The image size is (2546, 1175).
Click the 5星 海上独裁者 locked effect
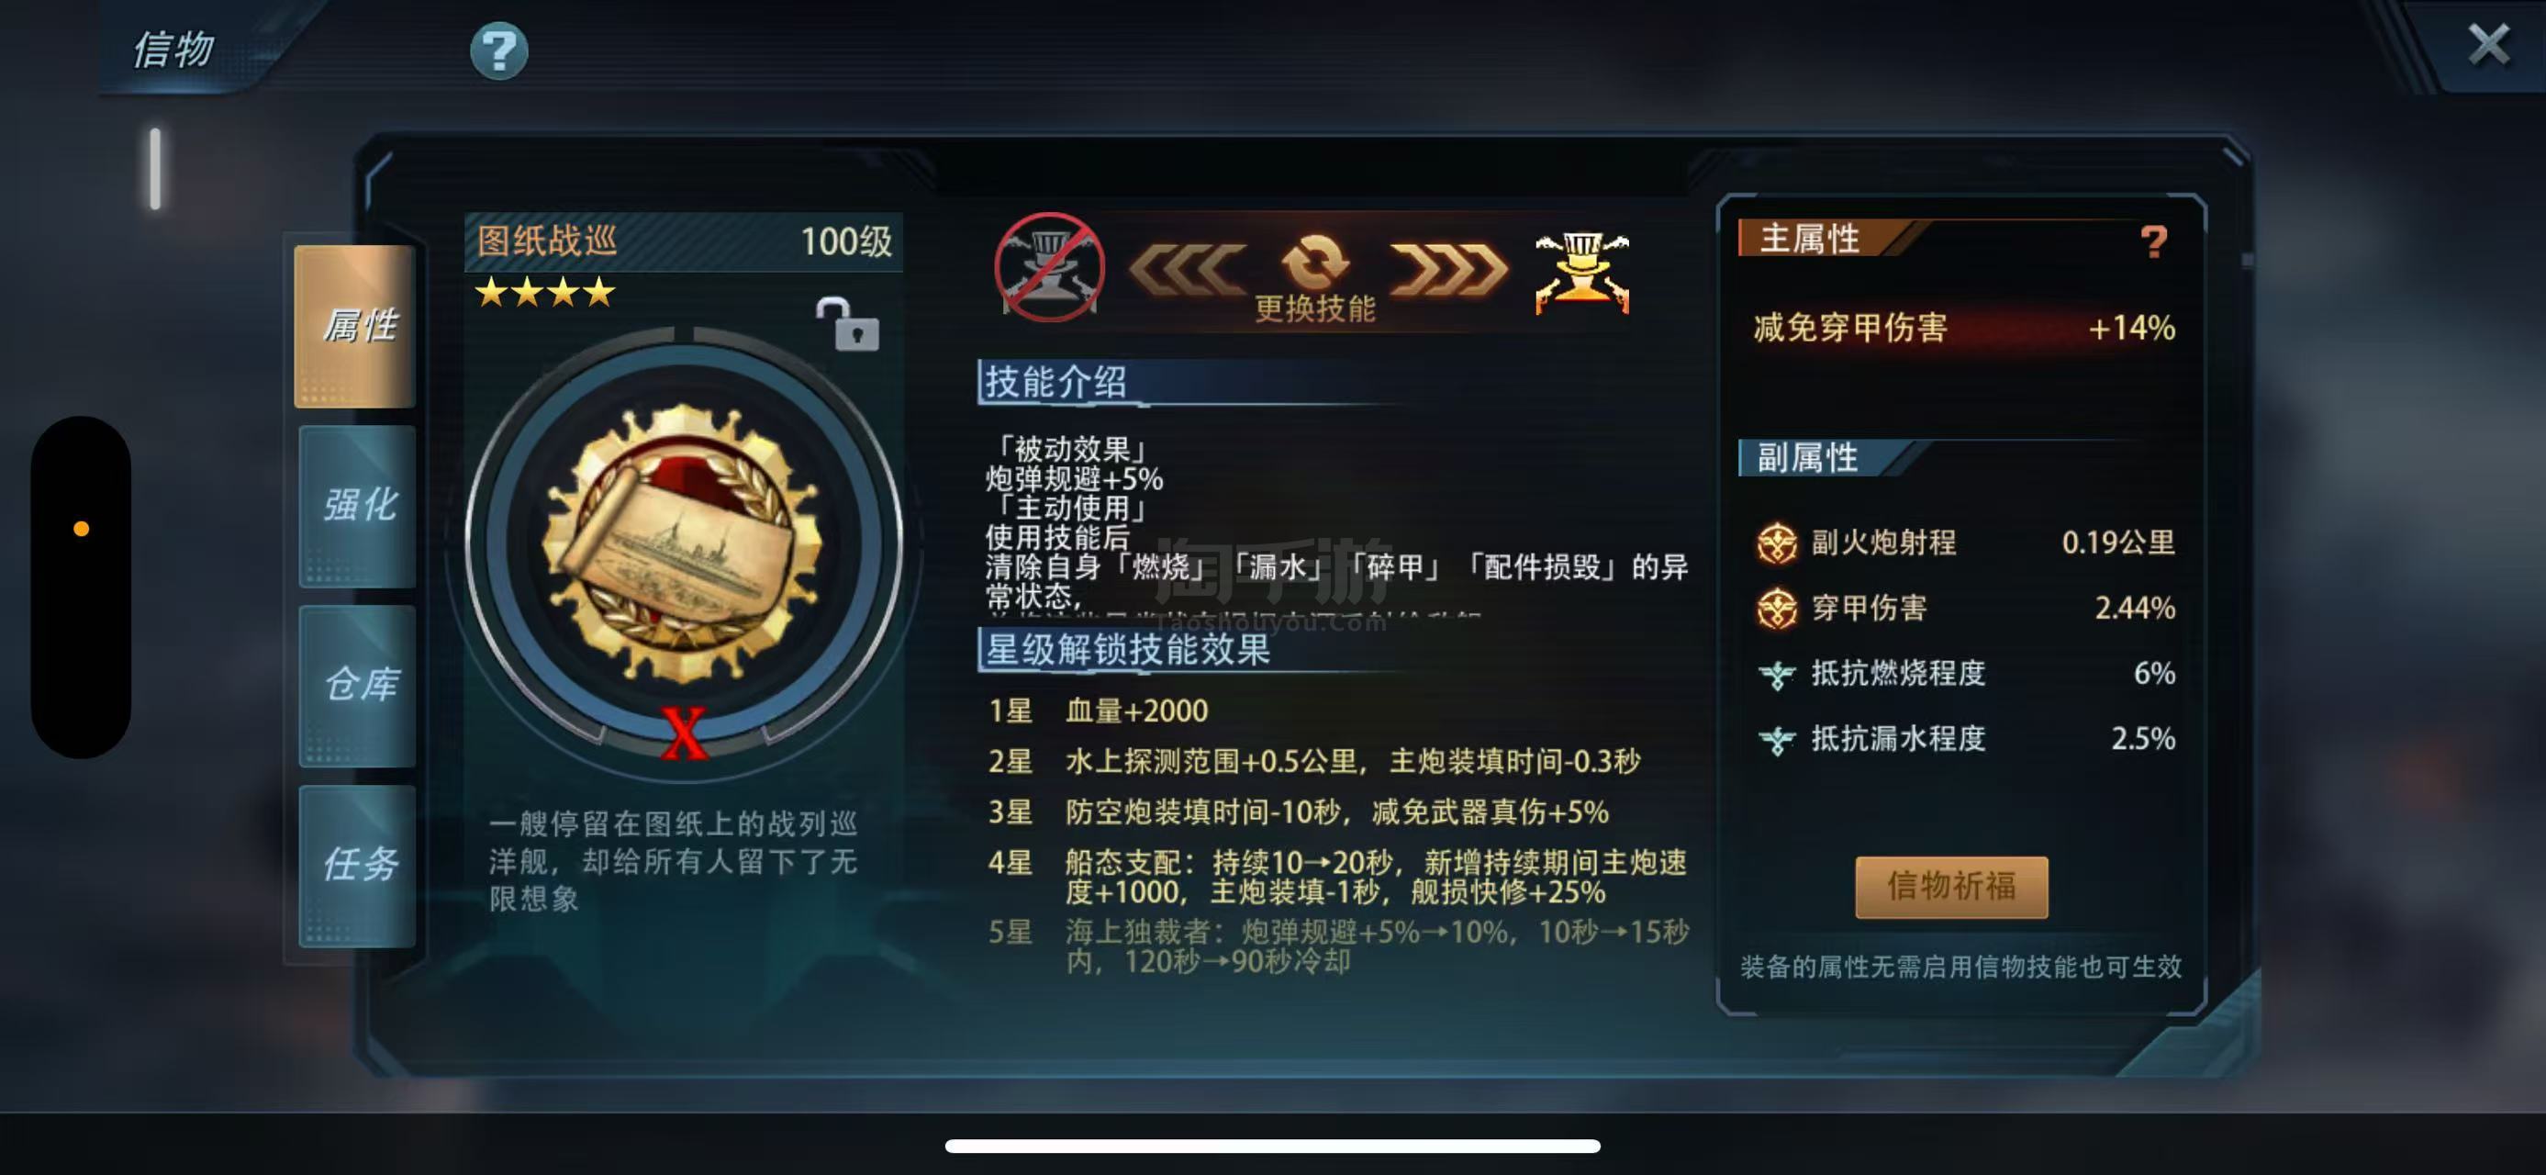coord(1338,946)
